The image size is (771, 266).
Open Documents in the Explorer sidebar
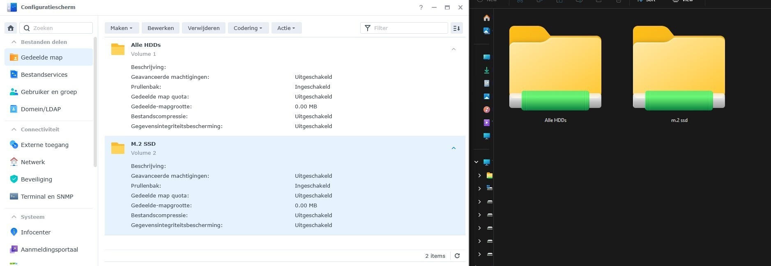(x=487, y=83)
